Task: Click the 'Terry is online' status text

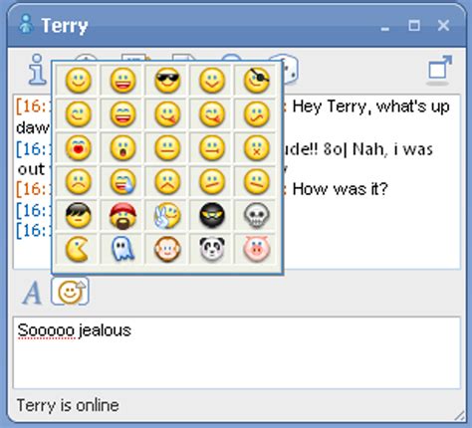Action: click(x=68, y=405)
